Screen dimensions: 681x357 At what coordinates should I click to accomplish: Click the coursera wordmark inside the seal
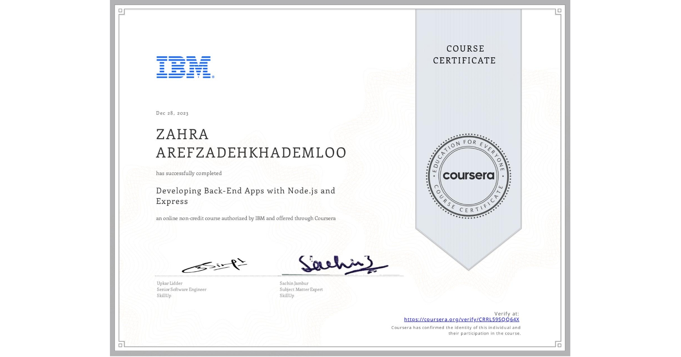(x=468, y=176)
